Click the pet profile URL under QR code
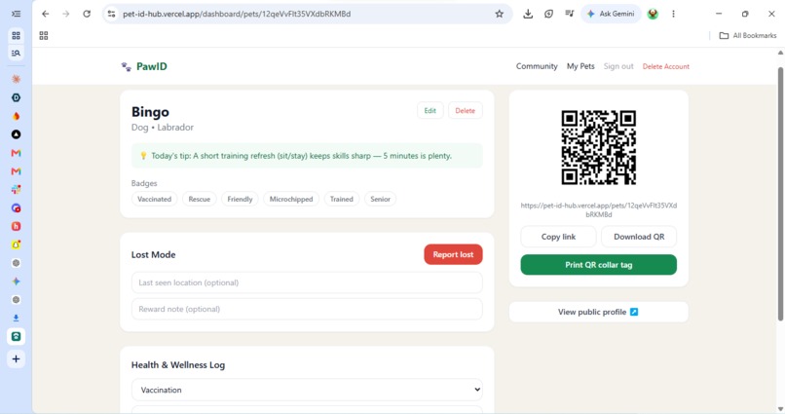 [x=599, y=209]
